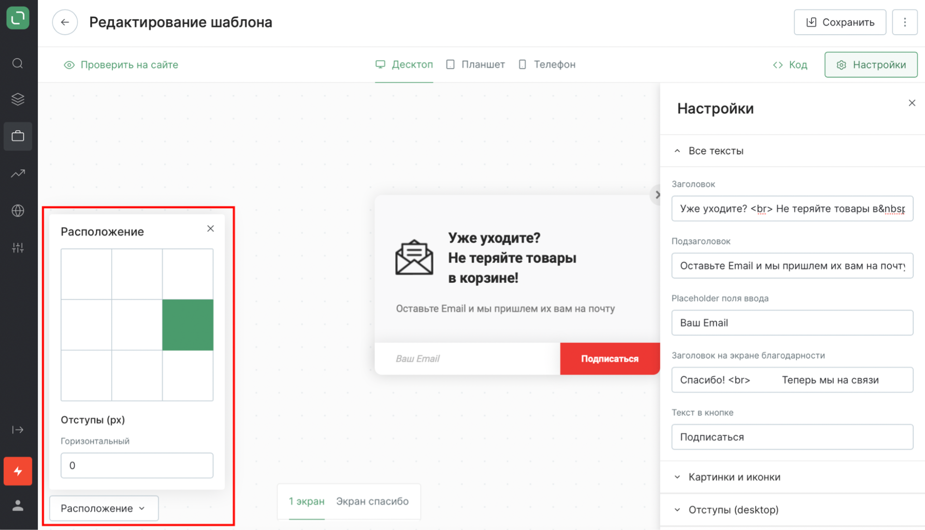Open the Расположение dropdown button
The height and width of the screenshot is (530, 925).
[x=104, y=508]
